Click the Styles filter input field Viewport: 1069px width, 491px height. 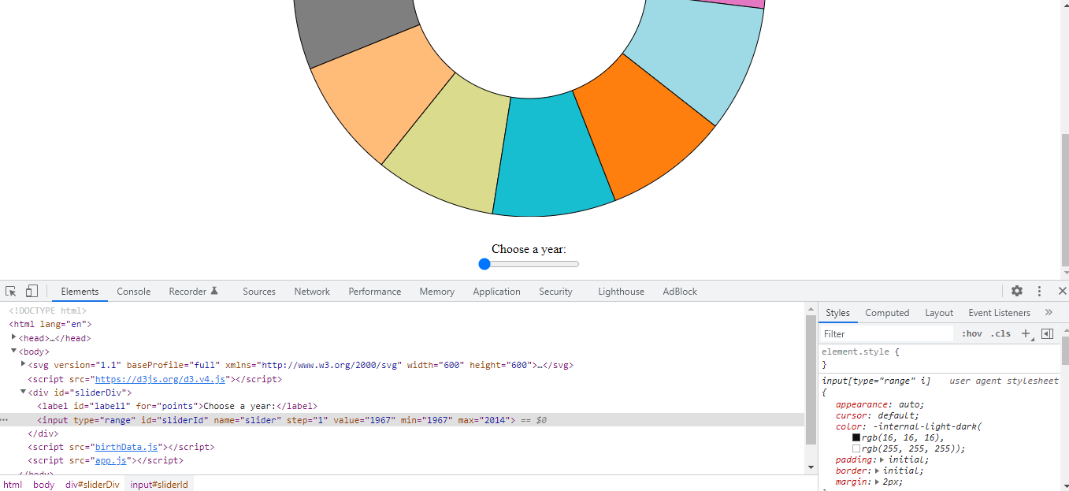pyautogui.click(x=887, y=333)
